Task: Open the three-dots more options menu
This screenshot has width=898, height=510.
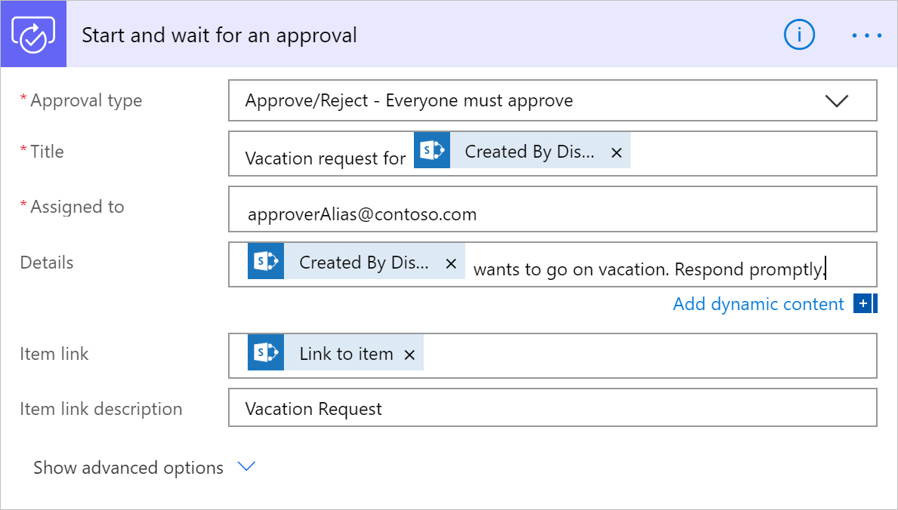Action: pos(866,35)
